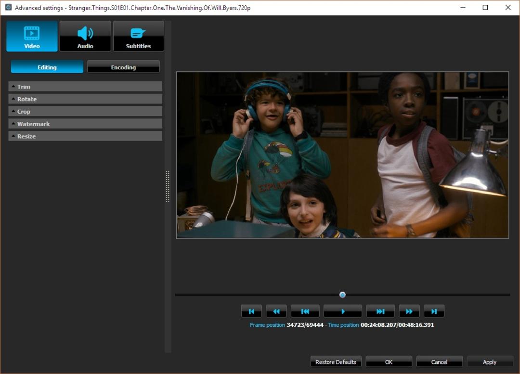Play the video preview

343,311
